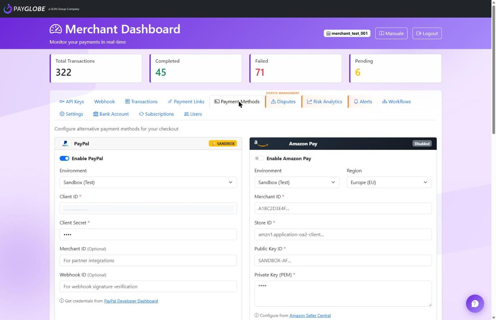Image resolution: width=496 pixels, height=320 pixels.
Task: Click the Completed transactions card
Action: [196, 68]
